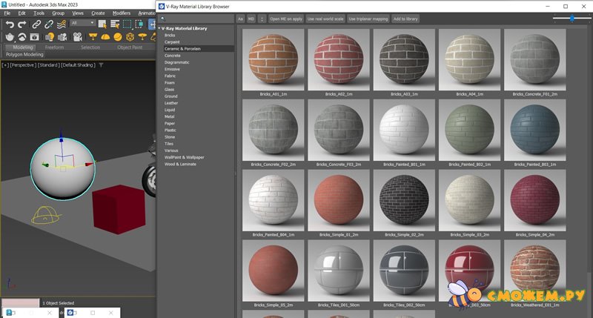593x318 pixels.
Task: Collapse the V-Ray Material Library tree
Action: coord(158,28)
